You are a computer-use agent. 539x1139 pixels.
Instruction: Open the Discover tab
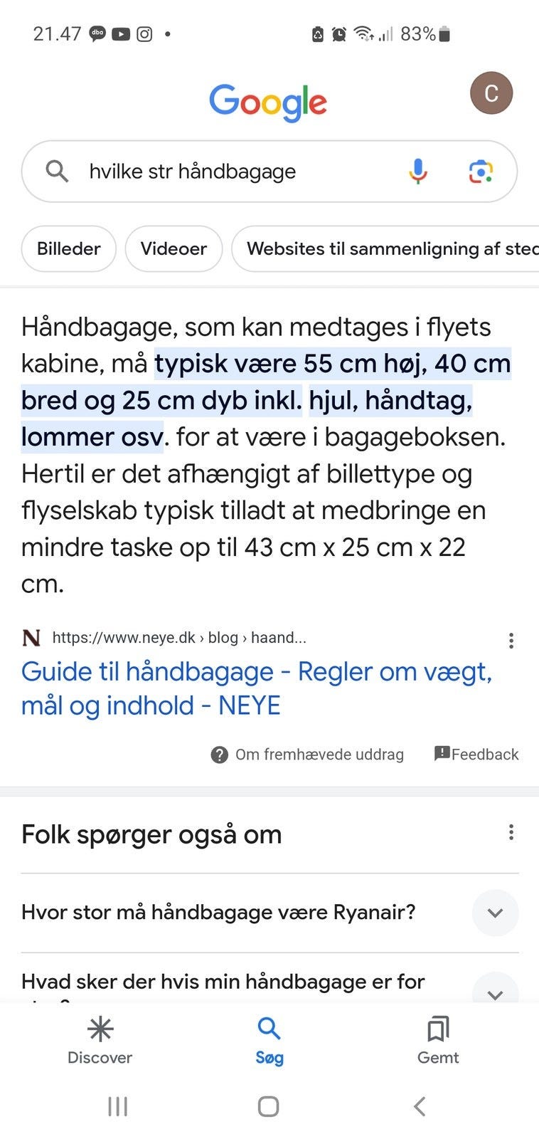click(x=100, y=1040)
